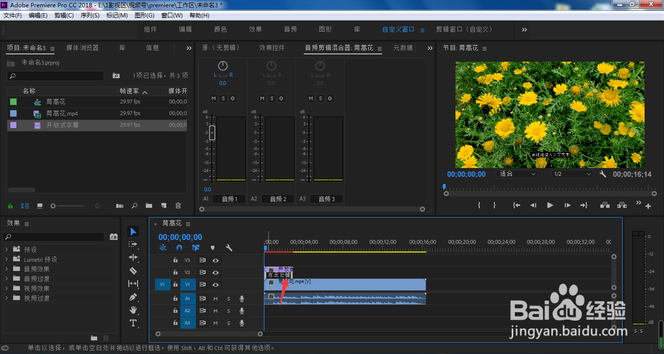664x354 pixels.
Task: Toggle V3 track output eye
Action: coord(215,260)
